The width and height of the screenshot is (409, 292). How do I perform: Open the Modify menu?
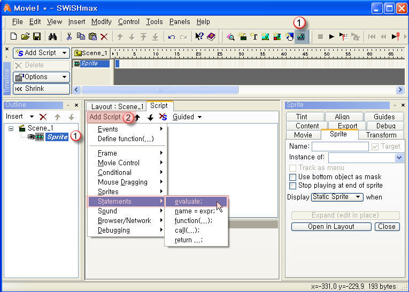point(101,21)
